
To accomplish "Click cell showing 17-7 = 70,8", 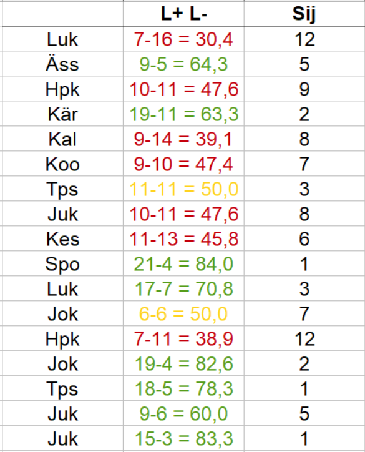I will tap(183, 288).
